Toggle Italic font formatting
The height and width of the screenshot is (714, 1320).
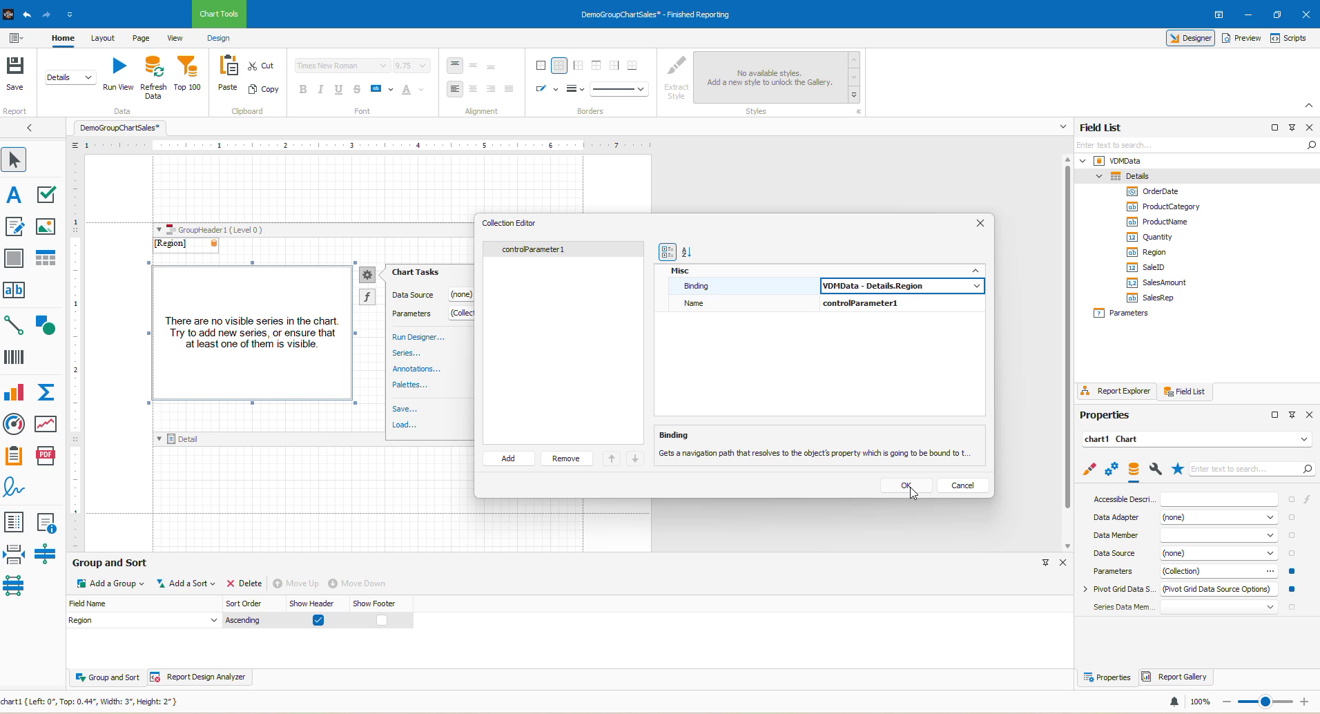[320, 89]
